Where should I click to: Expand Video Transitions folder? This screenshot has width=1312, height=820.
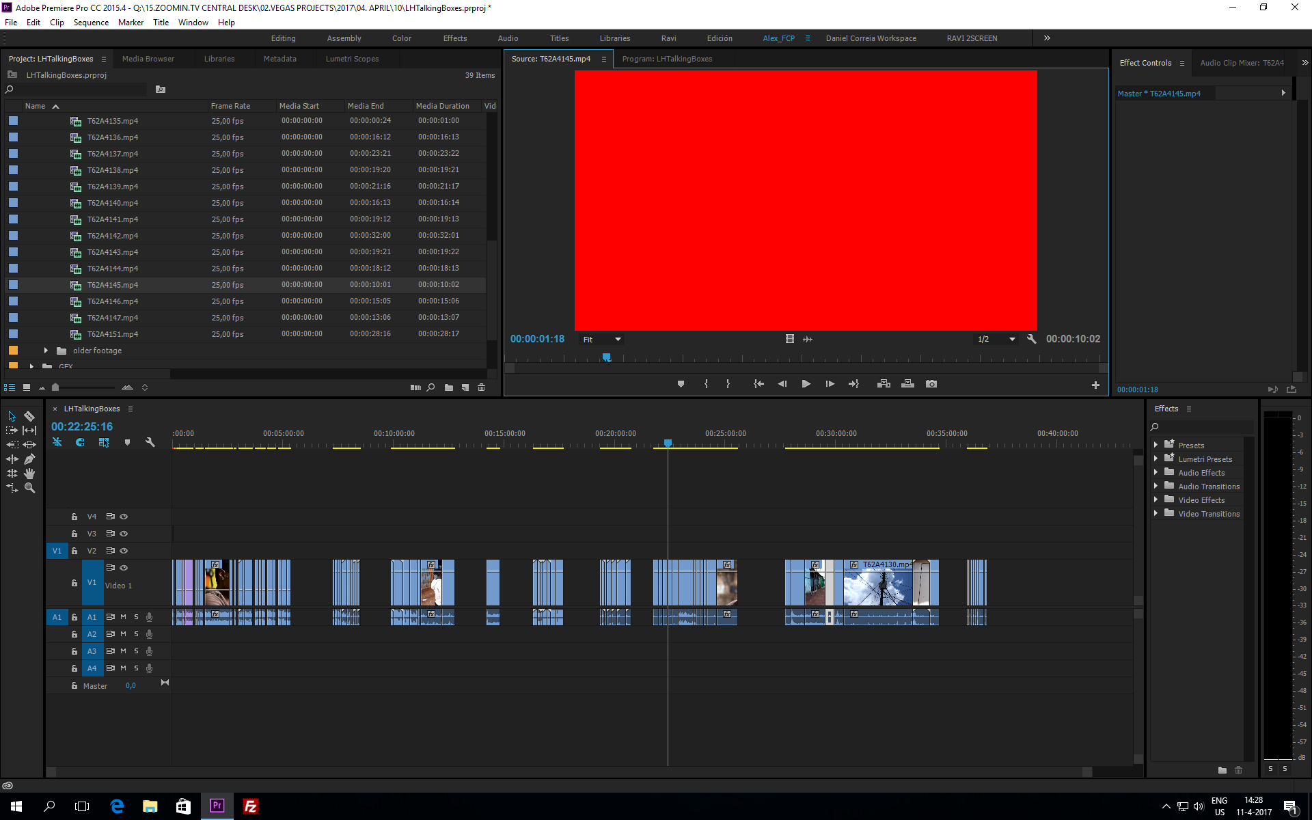1156,513
